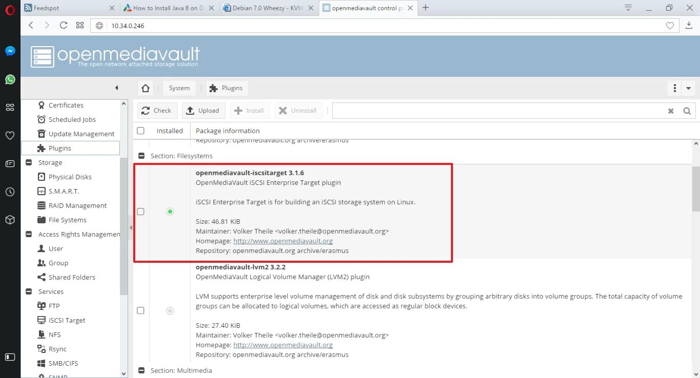Open dropdown arrow next to options menu
This screenshot has height=378, width=700.
[688, 88]
